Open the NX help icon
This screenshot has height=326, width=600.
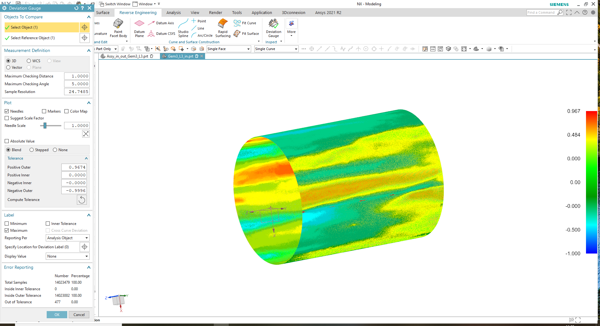pos(585,12)
